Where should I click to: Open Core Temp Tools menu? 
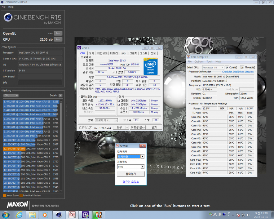click(x=209, y=62)
